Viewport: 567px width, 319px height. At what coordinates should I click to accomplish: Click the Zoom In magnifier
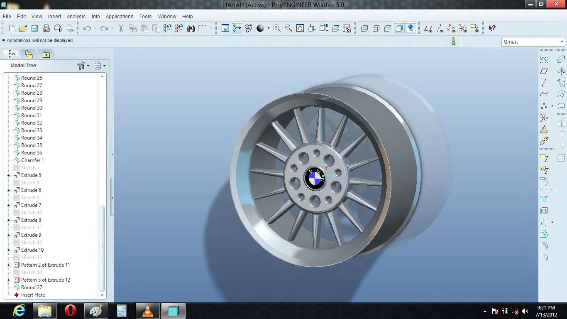[x=277, y=28]
